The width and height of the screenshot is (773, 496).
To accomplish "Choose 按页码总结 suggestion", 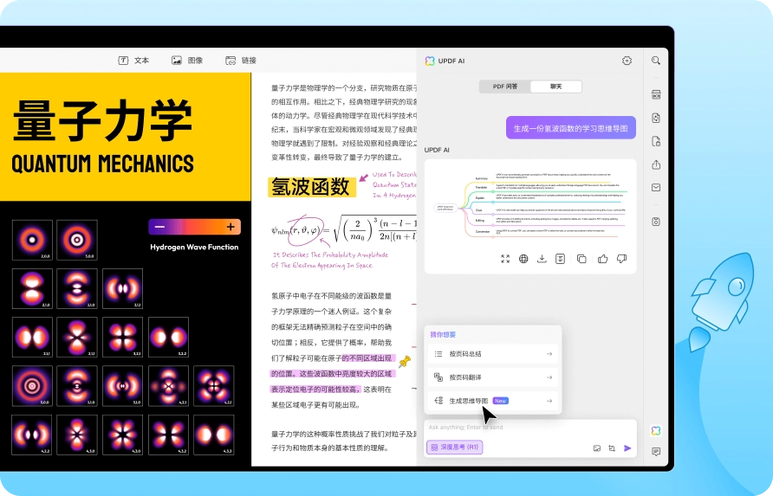I will tap(493, 354).
